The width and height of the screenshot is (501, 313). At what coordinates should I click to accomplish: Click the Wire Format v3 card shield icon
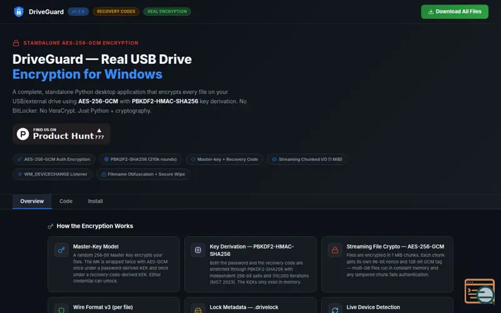[x=61, y=309]
